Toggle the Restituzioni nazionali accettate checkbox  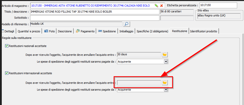tap(7, 46)
